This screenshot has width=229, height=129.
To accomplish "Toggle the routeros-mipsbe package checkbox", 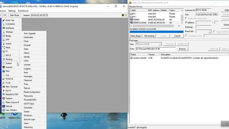I will [131, 58].
